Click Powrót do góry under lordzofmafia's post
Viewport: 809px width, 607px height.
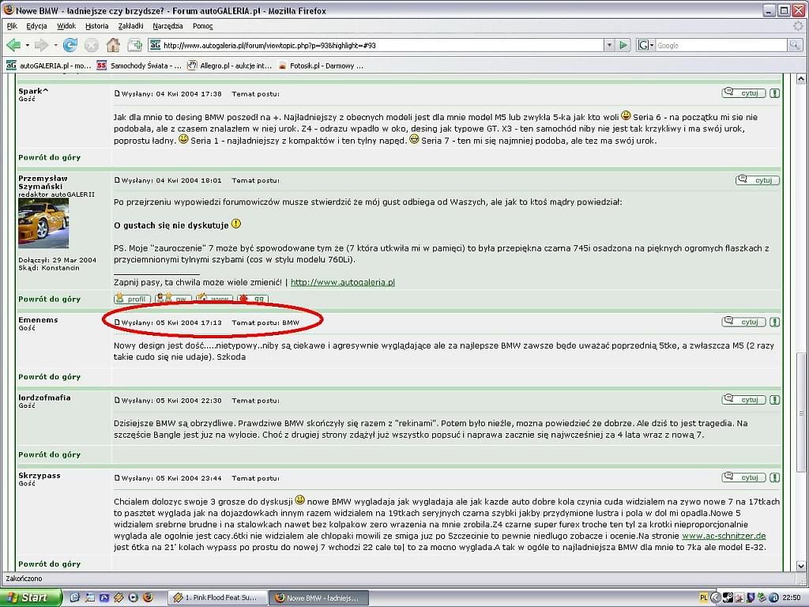[50, 454]
